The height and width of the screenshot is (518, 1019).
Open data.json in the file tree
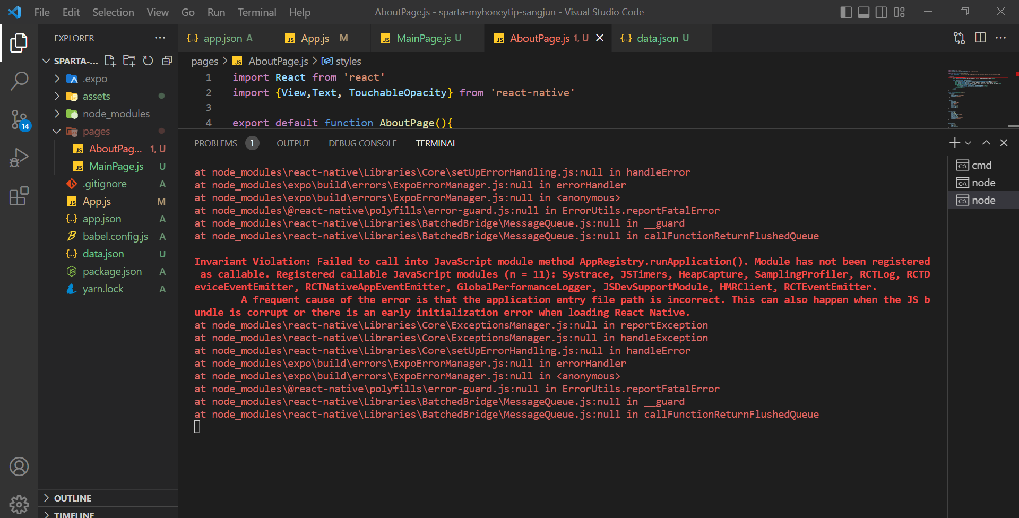pyautogui.click(x=108, y=254)
